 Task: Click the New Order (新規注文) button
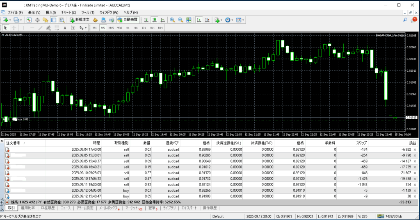pyautogui.click(x=80, y=20)
